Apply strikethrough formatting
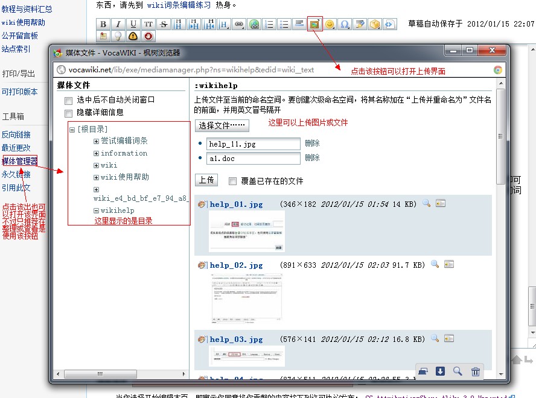 pos(164,24)
